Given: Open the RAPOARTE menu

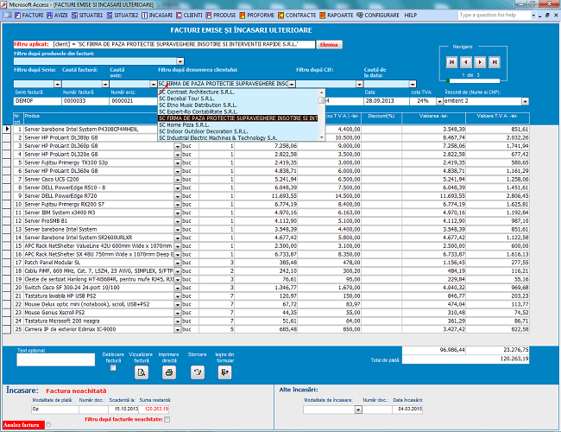Looking at the screenshot, I should 337,16.
